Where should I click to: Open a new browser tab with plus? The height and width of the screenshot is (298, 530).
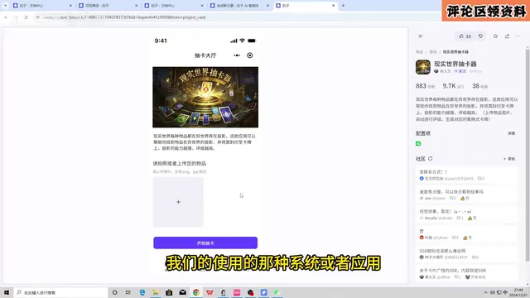click(343, 6)
